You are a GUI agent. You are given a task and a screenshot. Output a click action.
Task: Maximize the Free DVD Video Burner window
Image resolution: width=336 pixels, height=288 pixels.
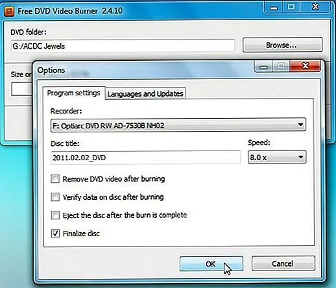pyautogui.click(x=291, y=7)
